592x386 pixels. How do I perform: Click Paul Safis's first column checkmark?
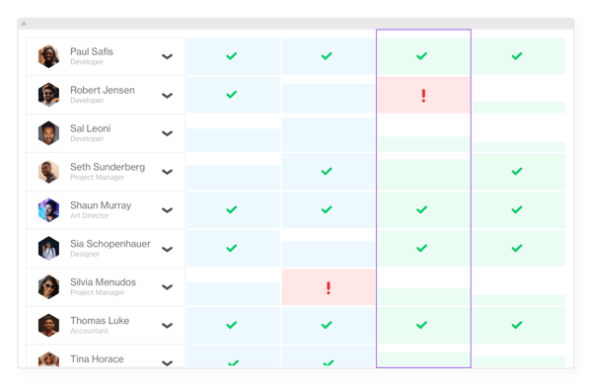tap(232, 56)
